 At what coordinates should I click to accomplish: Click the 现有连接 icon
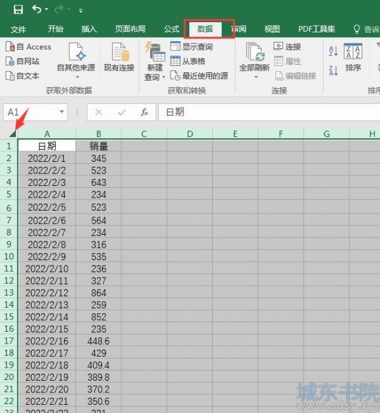click(x=119, y=52)
